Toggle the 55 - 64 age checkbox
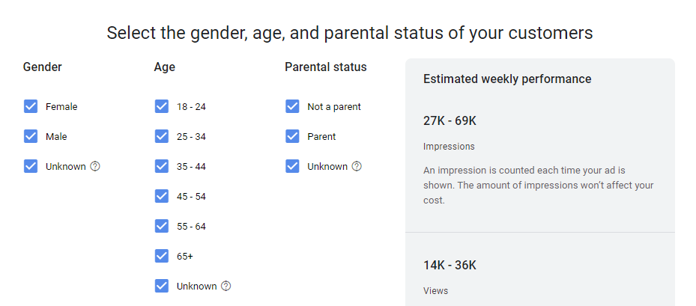 click(162, 226)
